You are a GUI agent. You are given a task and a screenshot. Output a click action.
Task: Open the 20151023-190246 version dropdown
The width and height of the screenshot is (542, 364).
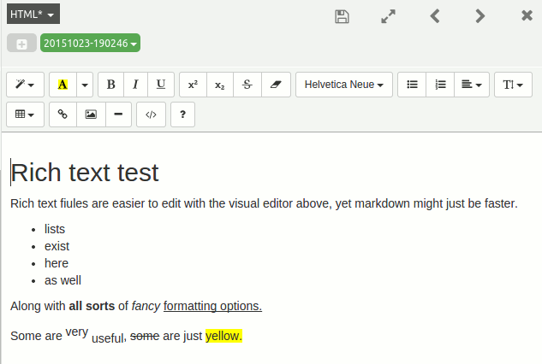[x=90, y=43]
